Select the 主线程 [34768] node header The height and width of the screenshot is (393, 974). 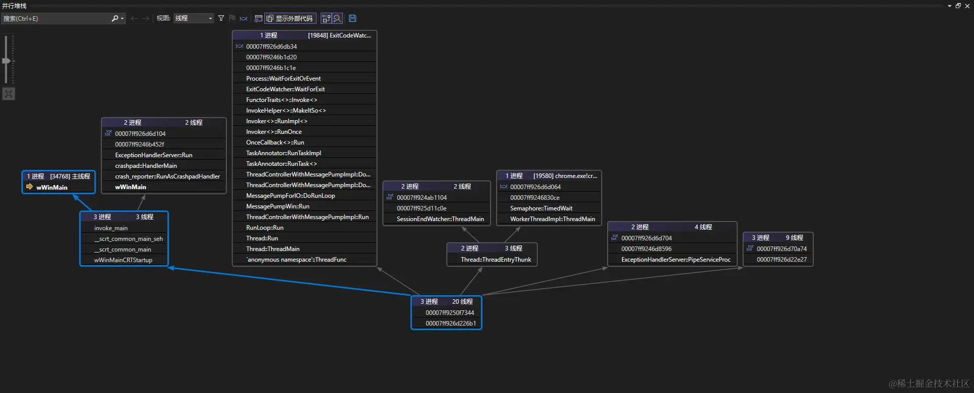pos(58,176)
